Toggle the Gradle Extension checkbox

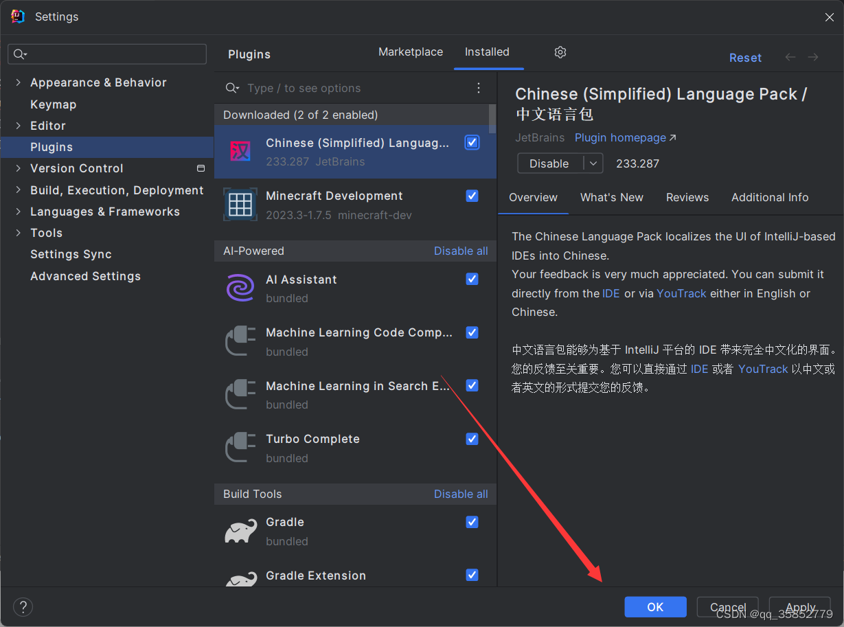point(472,575)
